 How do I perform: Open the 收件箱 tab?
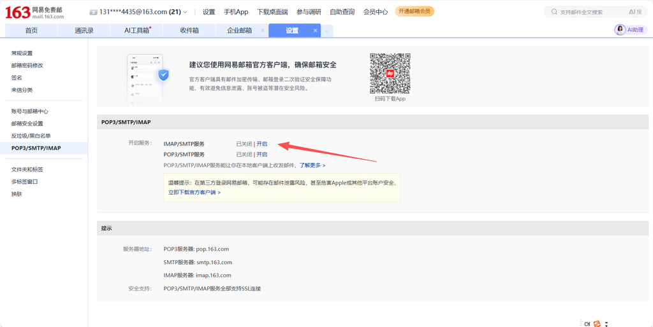[189, 31]
